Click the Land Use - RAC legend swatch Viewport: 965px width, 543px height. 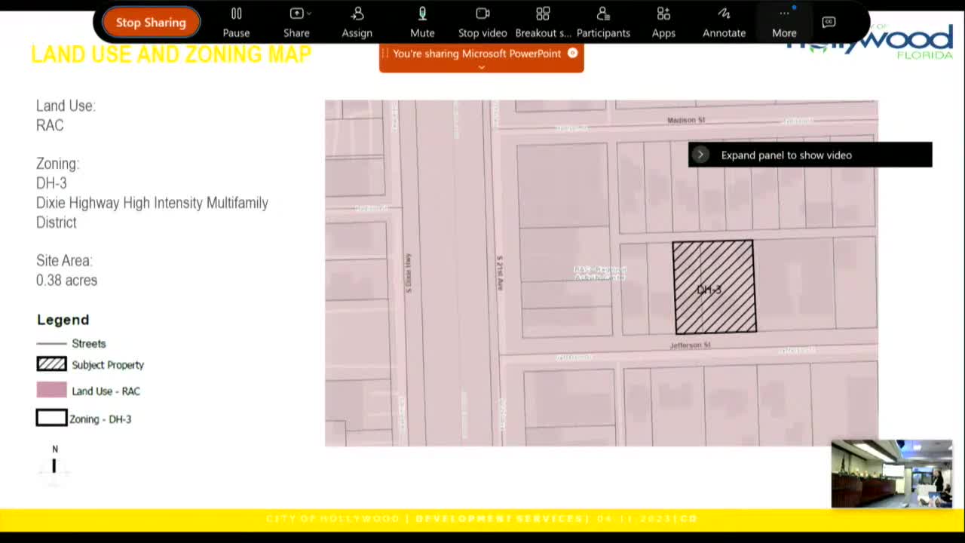pyautogui.click(x=51, y=391)
